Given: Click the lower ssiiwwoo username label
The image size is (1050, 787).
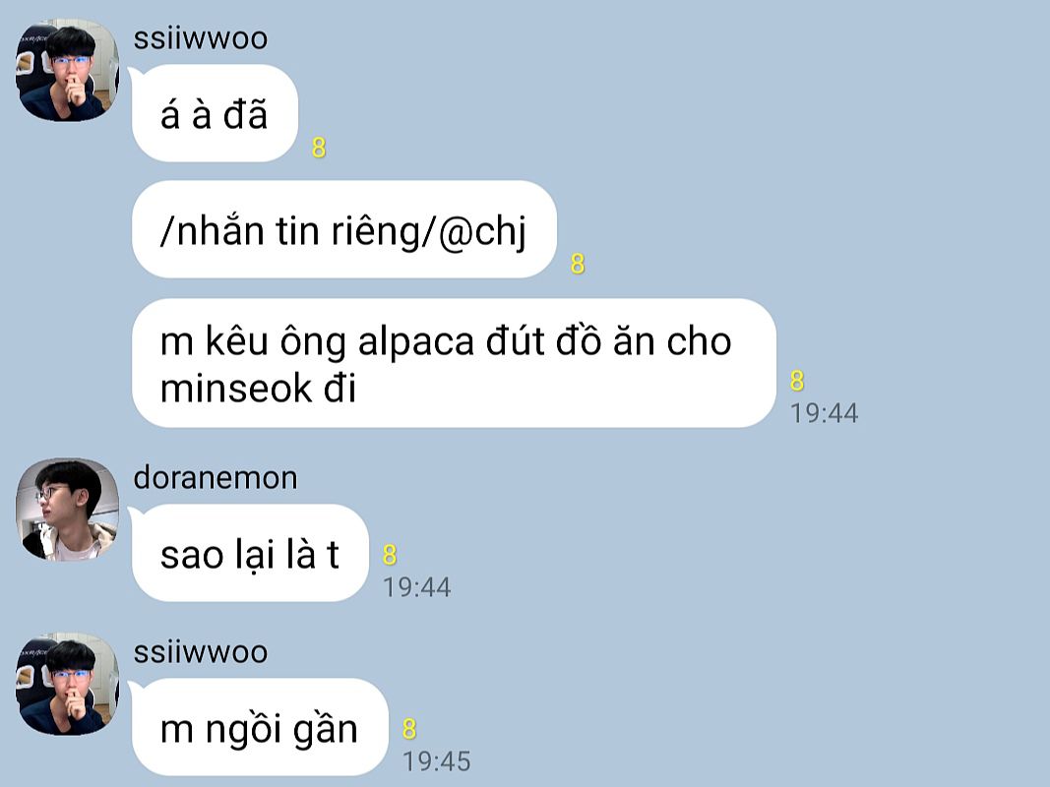Looking at the screenshot, I should (x=200, y=652).
